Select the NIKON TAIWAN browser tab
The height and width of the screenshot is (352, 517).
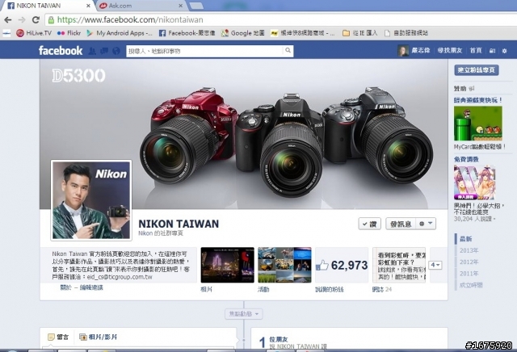(x=46, y=6)
